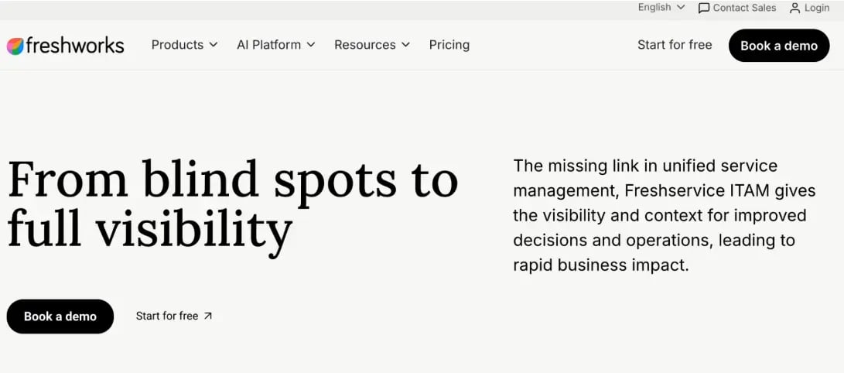The width and height of the screenshot is (844, 373).
Task: Click the Freshworks logo
Action: click(x=65, y=46)
